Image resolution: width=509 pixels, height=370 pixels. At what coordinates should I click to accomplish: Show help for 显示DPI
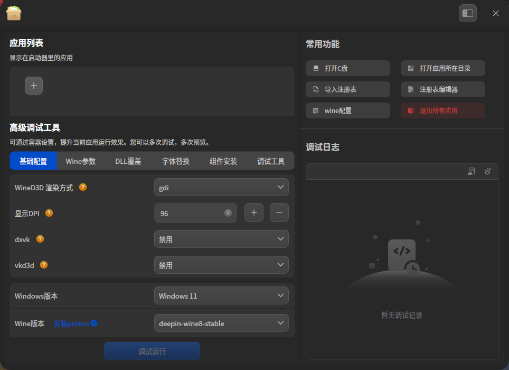click(49, 213)
